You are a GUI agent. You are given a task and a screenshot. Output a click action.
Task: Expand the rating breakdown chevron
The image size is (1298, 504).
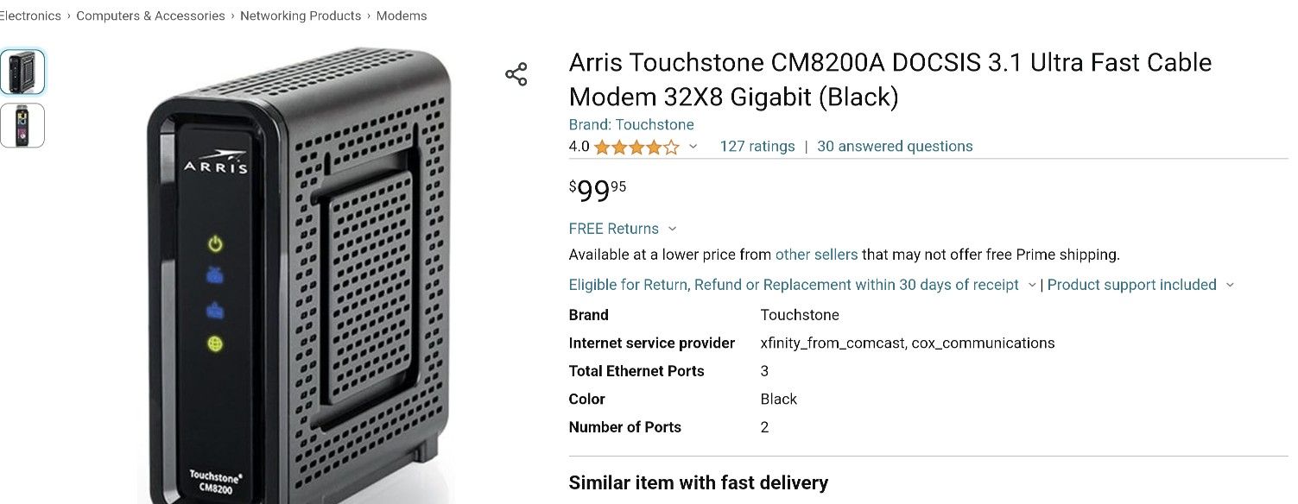tap(693, 147)
